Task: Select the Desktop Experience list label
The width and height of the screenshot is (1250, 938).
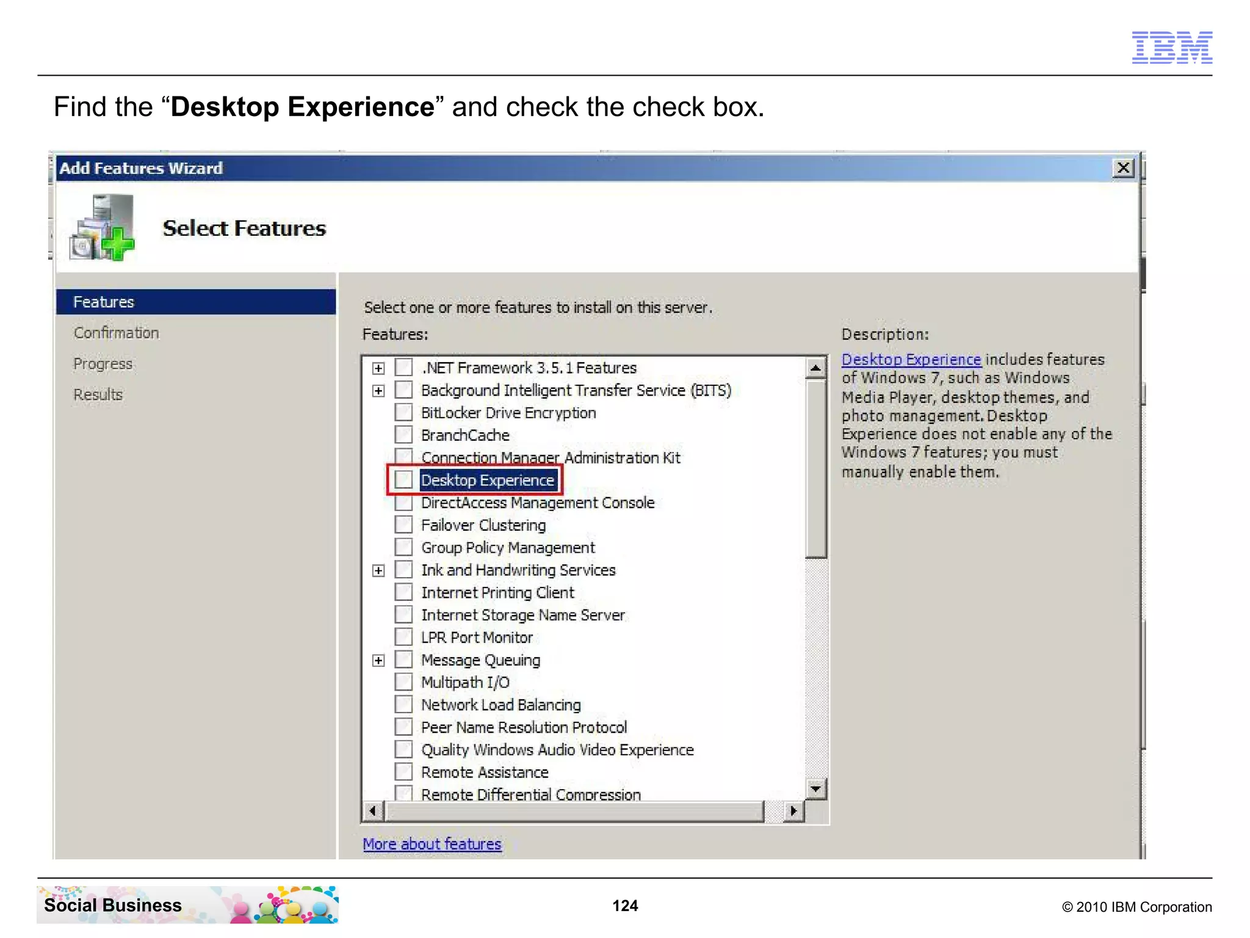Action: tap(488, 481)
